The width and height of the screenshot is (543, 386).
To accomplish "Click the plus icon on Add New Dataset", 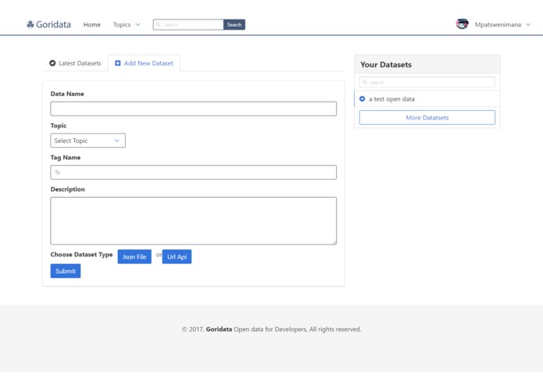I will [x=118, y=63].
